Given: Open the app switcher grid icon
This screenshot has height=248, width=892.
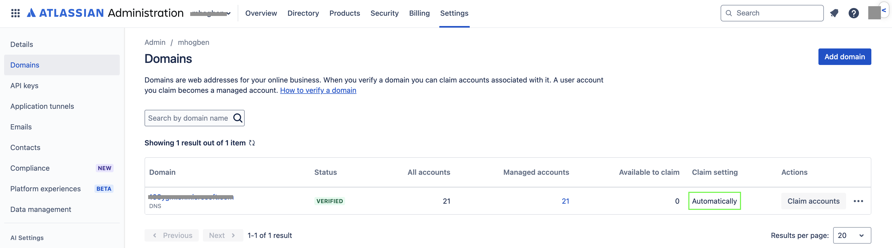Looking at the screenshot, I should [15, 13].
